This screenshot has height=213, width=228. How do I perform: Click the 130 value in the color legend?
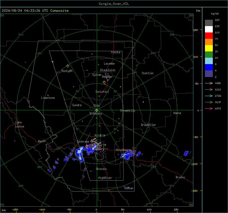coord(217,26)
